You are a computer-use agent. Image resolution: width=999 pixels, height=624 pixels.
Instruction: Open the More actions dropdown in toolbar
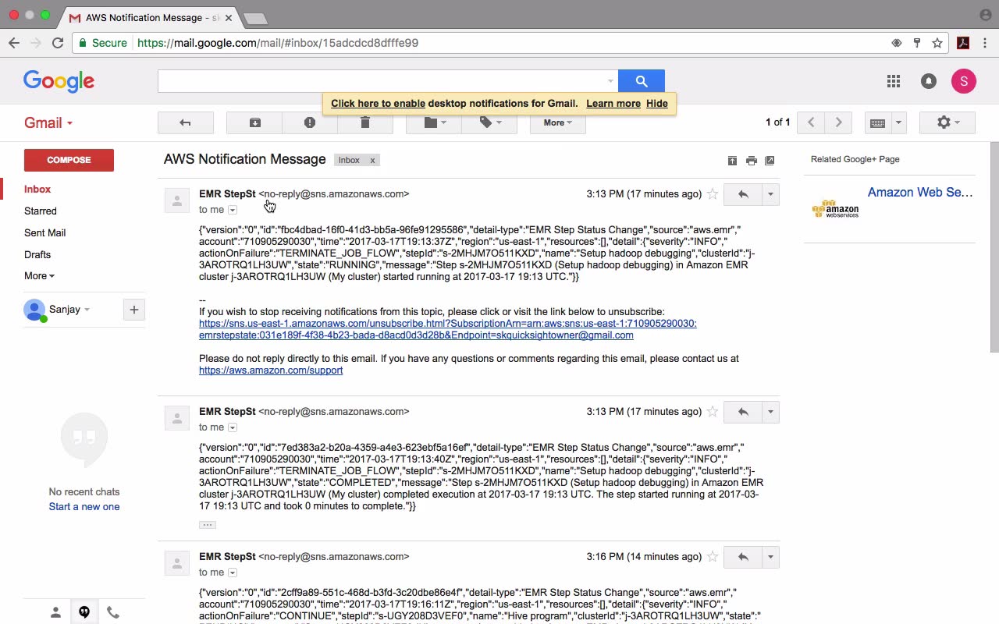[557, 122]
